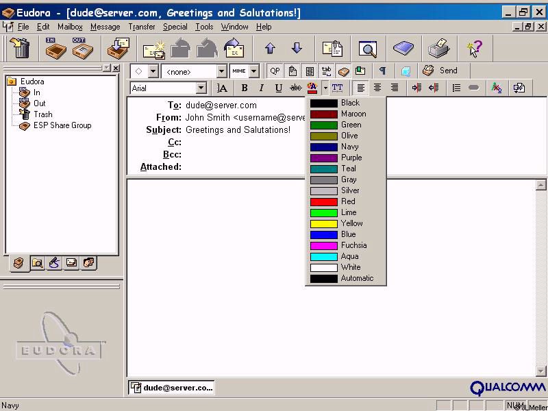
Task: Align text right
Action: tap(395, 88)
